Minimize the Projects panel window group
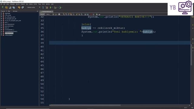Viewport: 194px width, 109px height. 38,11
